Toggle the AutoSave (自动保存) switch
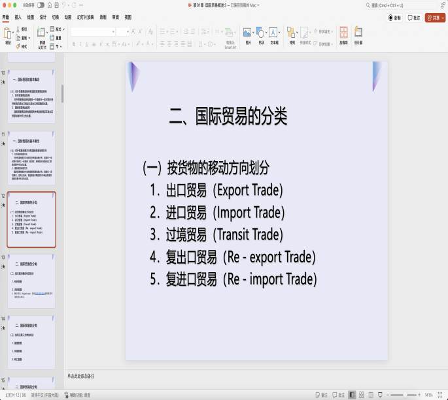The height and width of the screenshot is (400, 448). coord(41,5)
